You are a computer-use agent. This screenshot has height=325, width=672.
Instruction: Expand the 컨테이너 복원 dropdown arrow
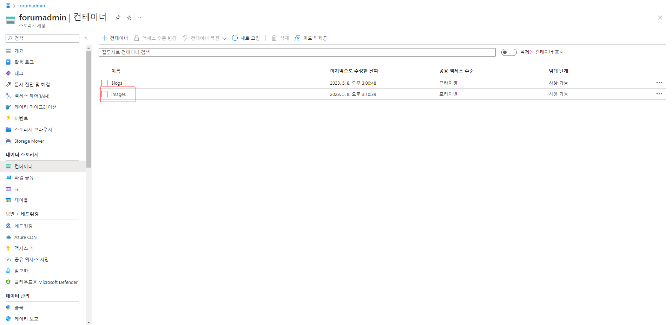click(224, 38)
